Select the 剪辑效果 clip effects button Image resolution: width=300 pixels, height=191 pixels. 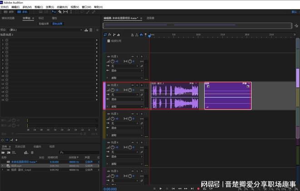[44, 23]
